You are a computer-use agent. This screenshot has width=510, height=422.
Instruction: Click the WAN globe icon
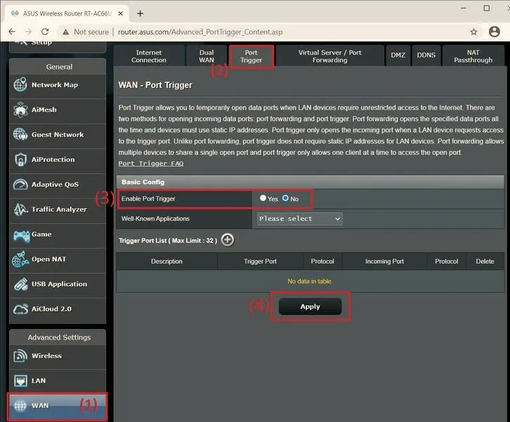(x=20, y=406)
